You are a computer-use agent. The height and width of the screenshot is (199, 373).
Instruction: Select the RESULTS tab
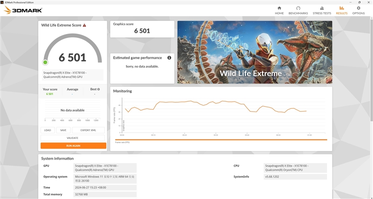point(342,11)
